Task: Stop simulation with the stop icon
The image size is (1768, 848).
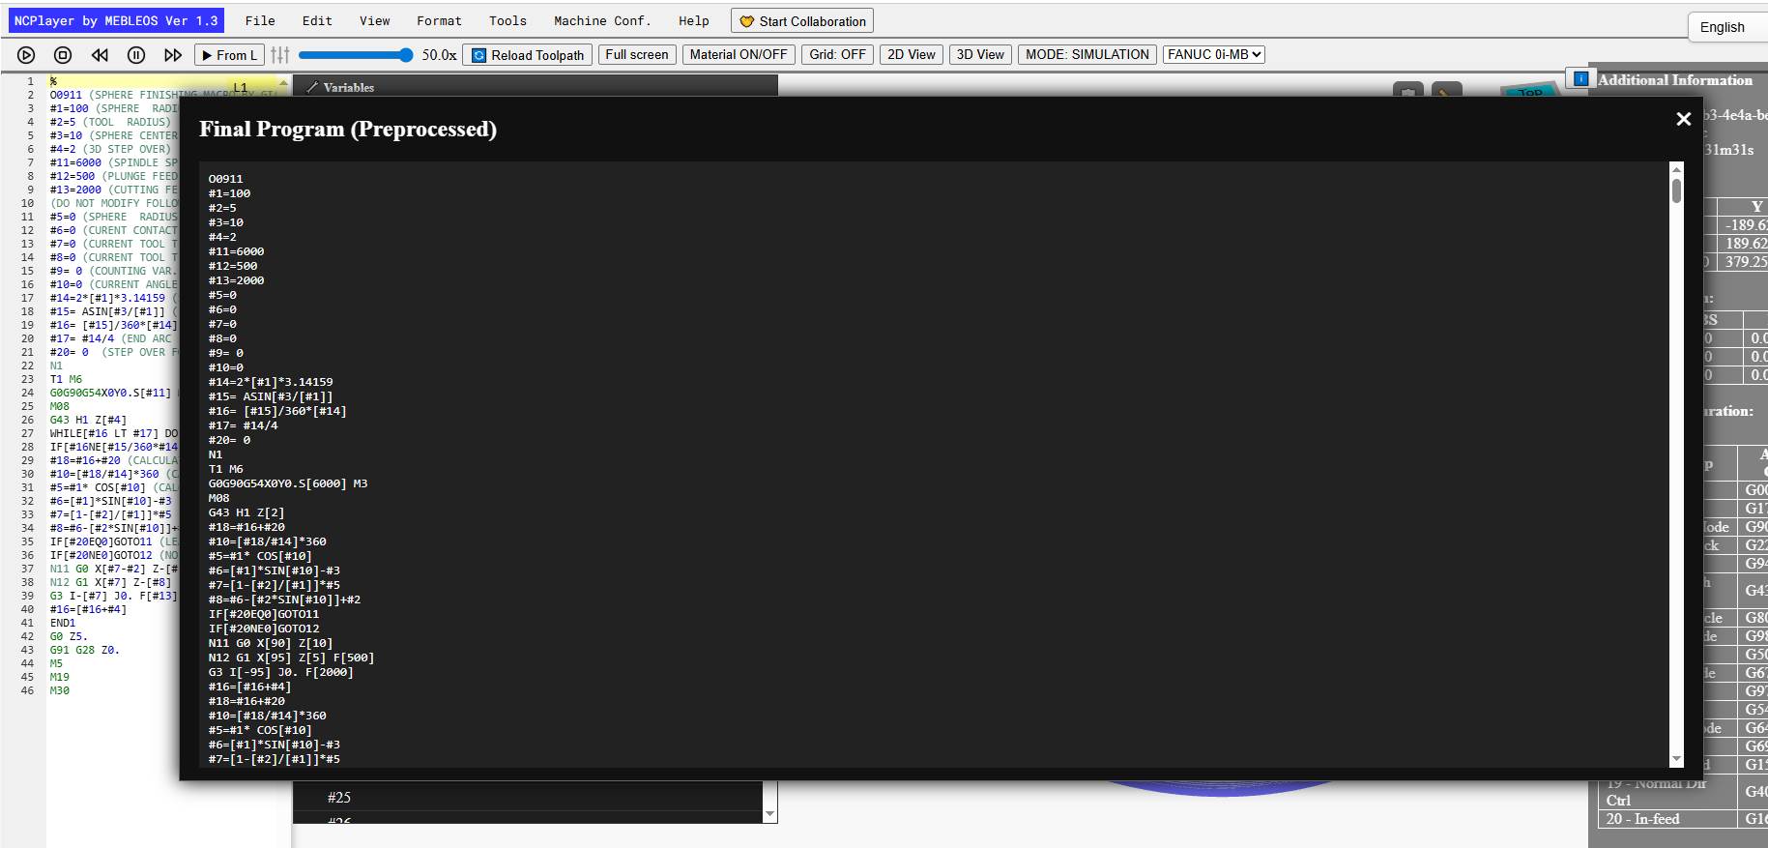Action: [63, 55]
